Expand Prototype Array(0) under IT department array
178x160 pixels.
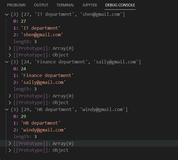pyautogui.click(x=10, y=48)
